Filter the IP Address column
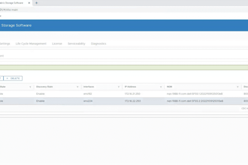 pyautogui.click(x=161, y=87)
